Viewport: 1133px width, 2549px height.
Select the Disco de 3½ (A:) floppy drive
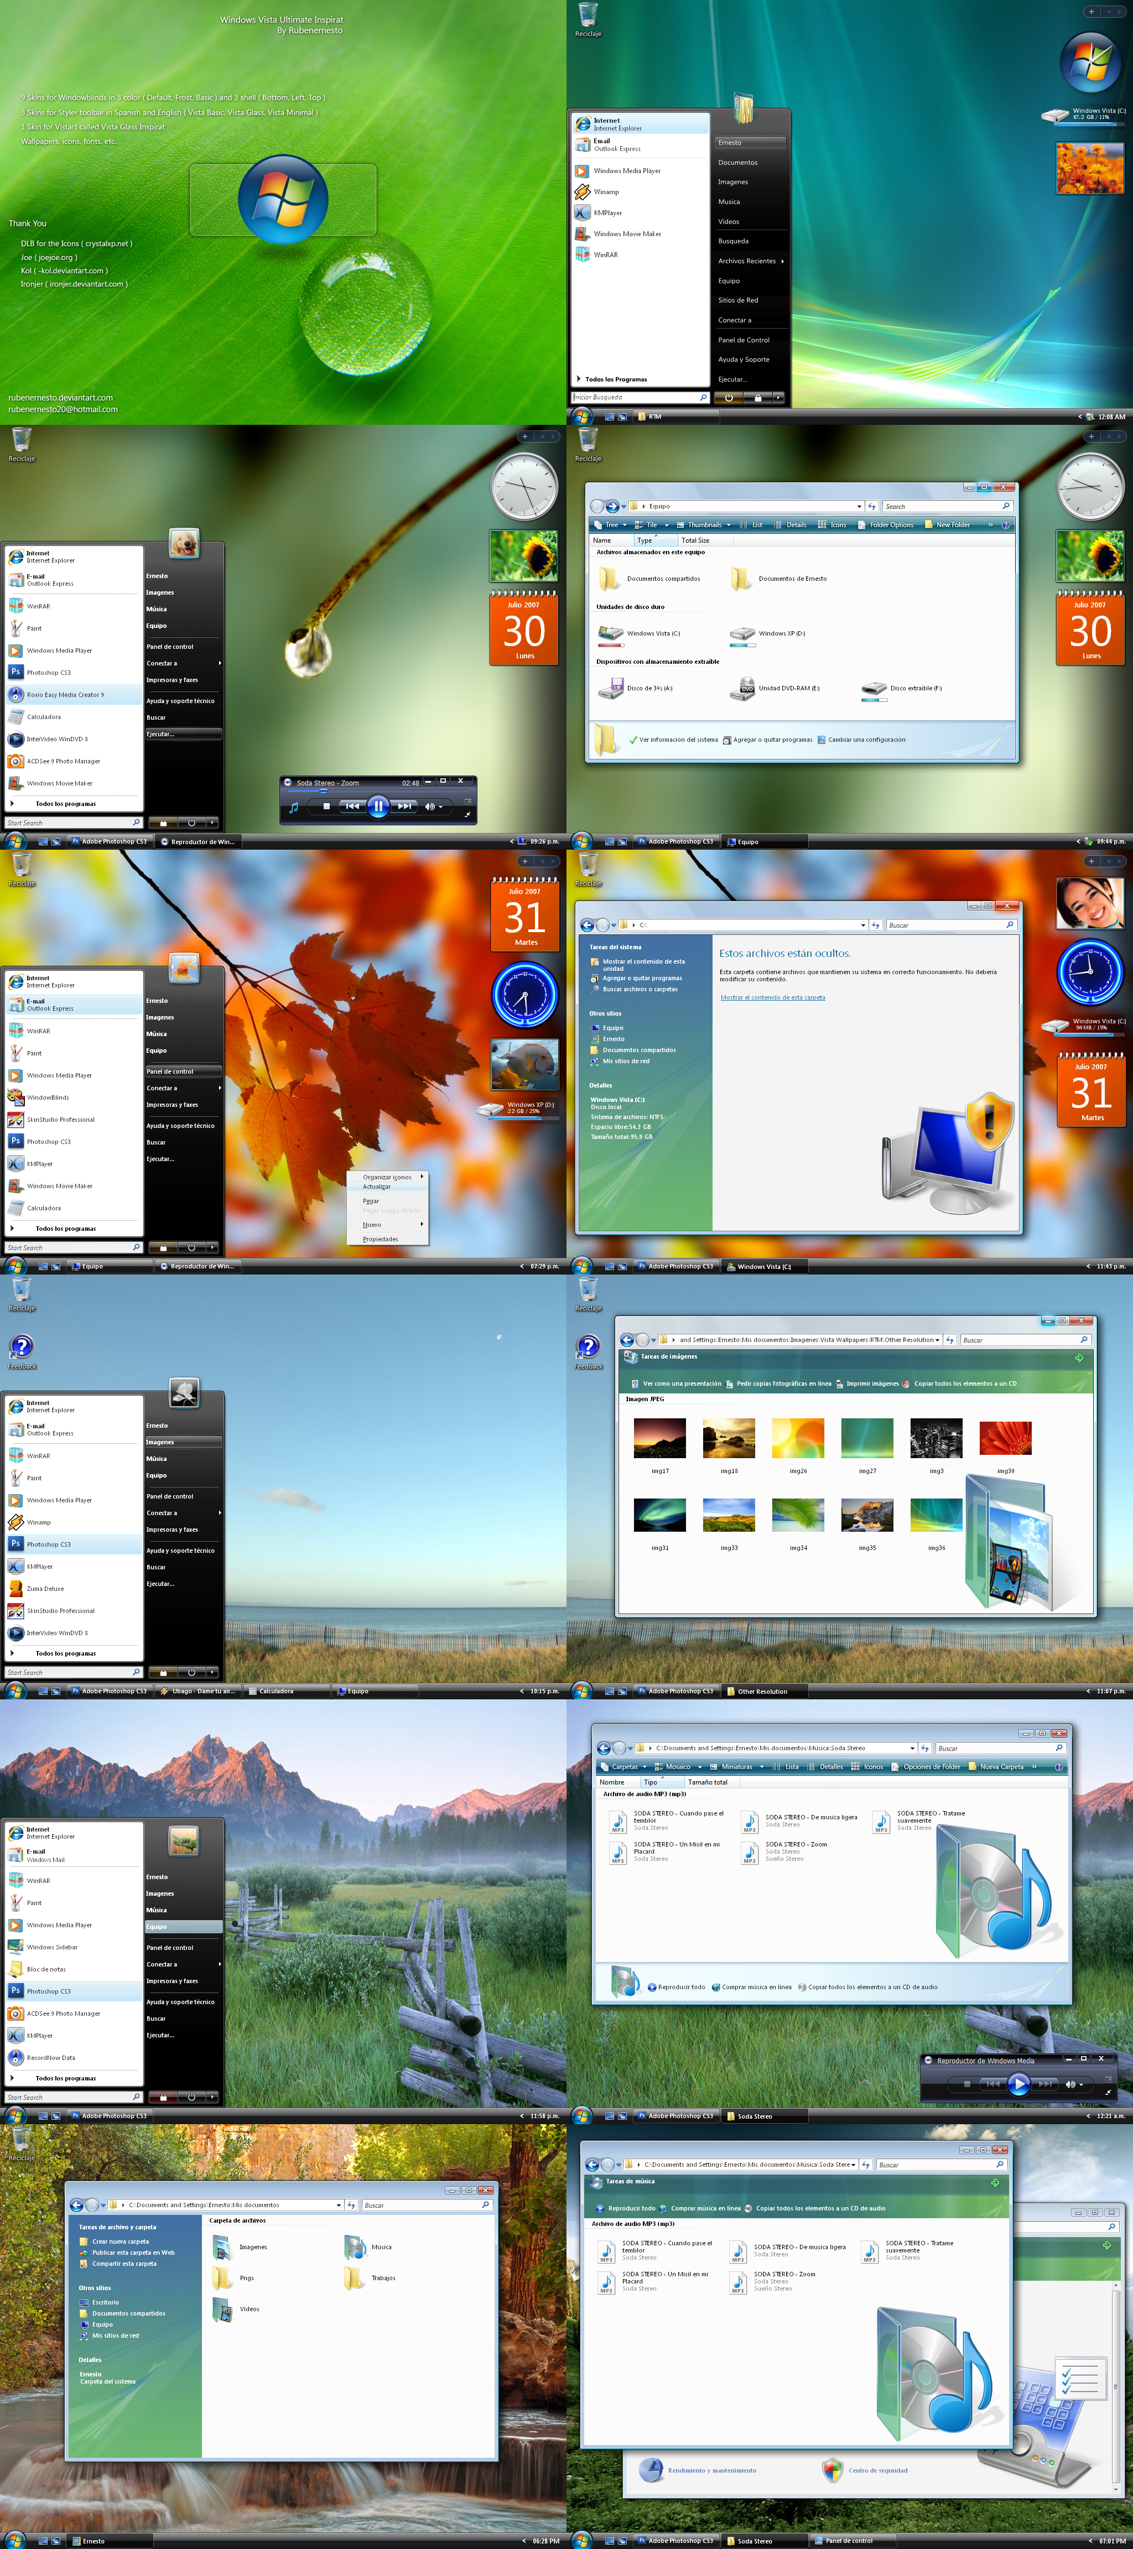point(635,688)
